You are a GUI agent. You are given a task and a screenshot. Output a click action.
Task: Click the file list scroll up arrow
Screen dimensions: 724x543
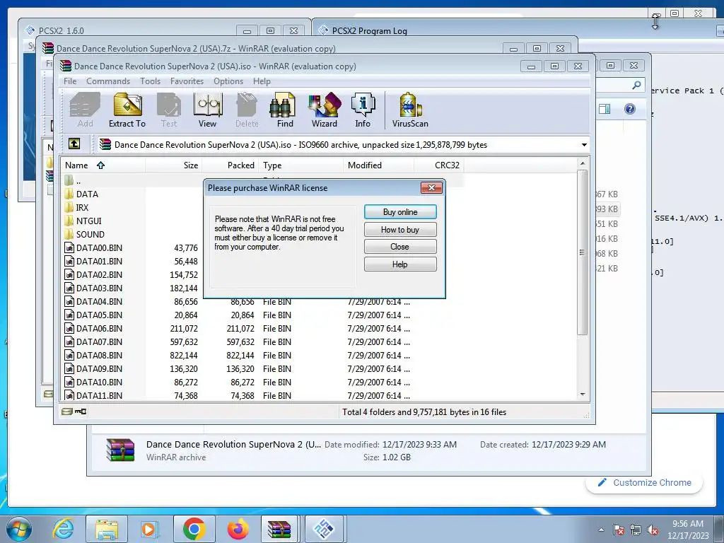[x=583, y=163]
